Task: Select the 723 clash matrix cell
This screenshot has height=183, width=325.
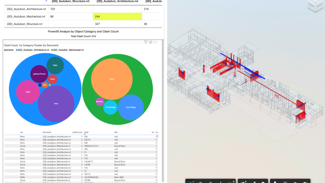Action: [70, 9]
